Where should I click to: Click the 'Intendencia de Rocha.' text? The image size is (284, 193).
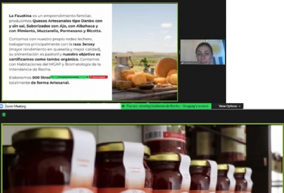pyautogui.click(x=30, y=69)
